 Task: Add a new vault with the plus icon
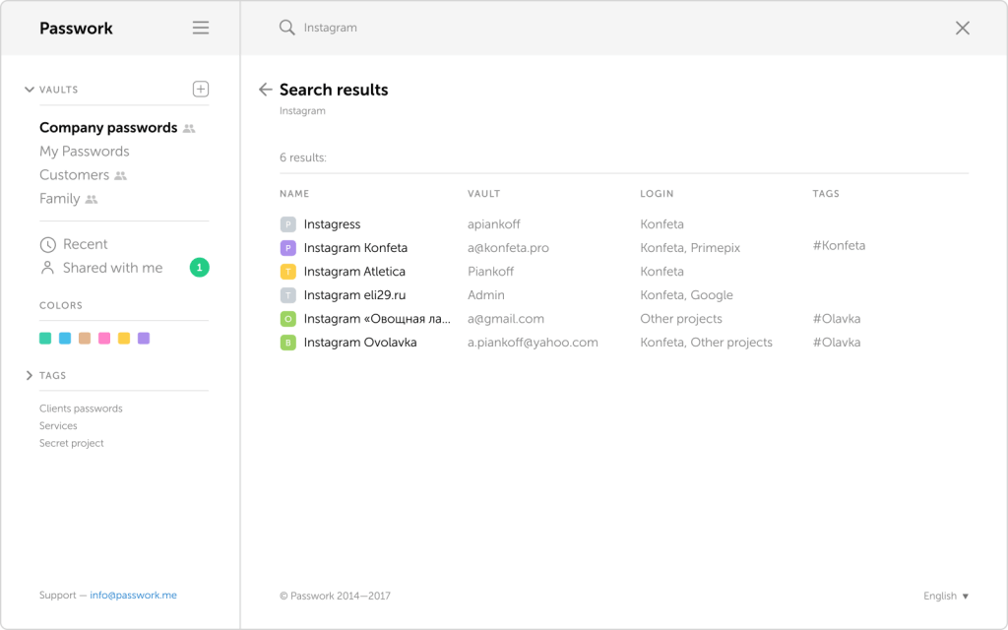(200, 89)
